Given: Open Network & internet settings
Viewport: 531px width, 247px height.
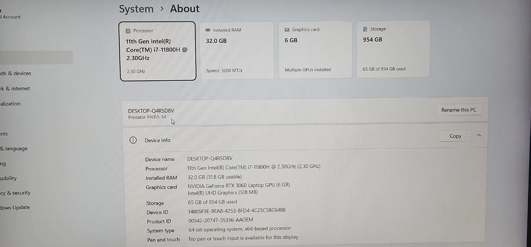Looking at the screenshot, I should [15, 89].
